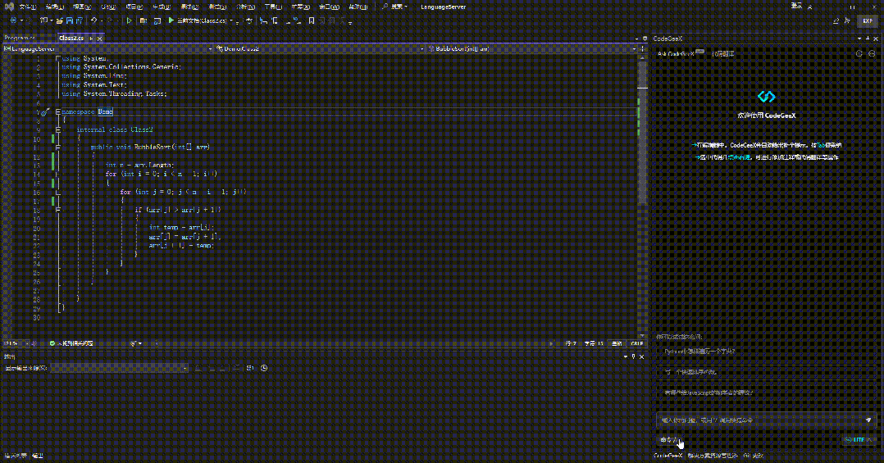Toggle the LITE model switch
Screen dimensions: 884x463
pyautogui.click(x=854, y=440)
